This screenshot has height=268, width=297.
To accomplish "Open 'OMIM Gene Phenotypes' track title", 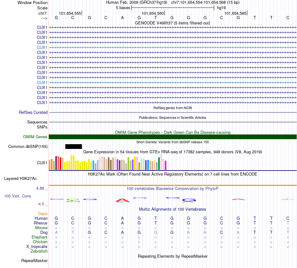I will (x=173, y=132).
